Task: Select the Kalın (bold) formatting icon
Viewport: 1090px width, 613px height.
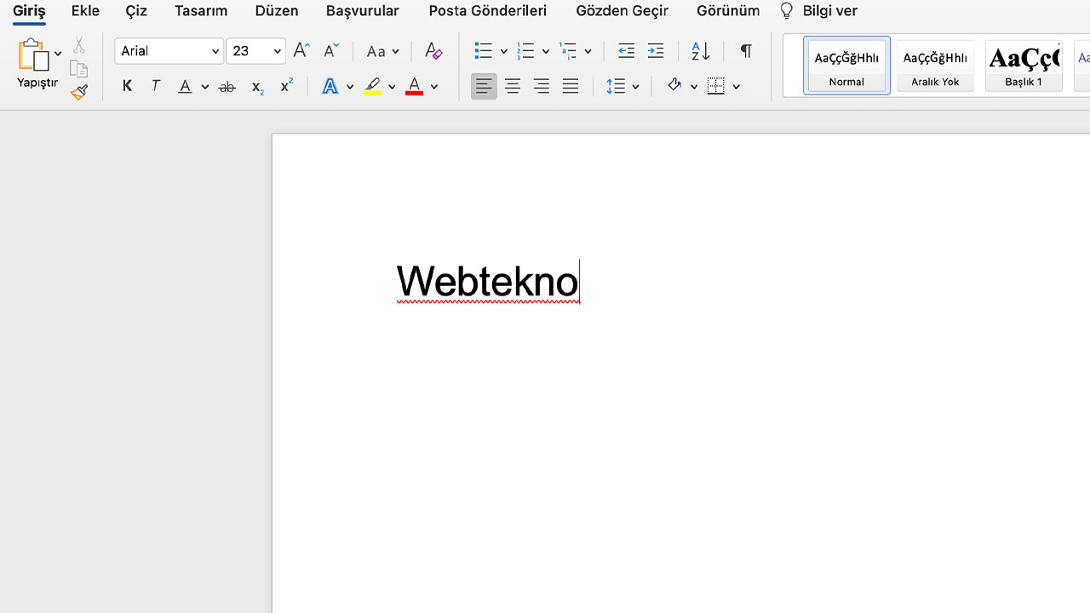Action: [127, 86]
